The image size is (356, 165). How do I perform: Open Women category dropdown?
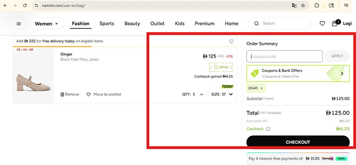tap(47, 24)
